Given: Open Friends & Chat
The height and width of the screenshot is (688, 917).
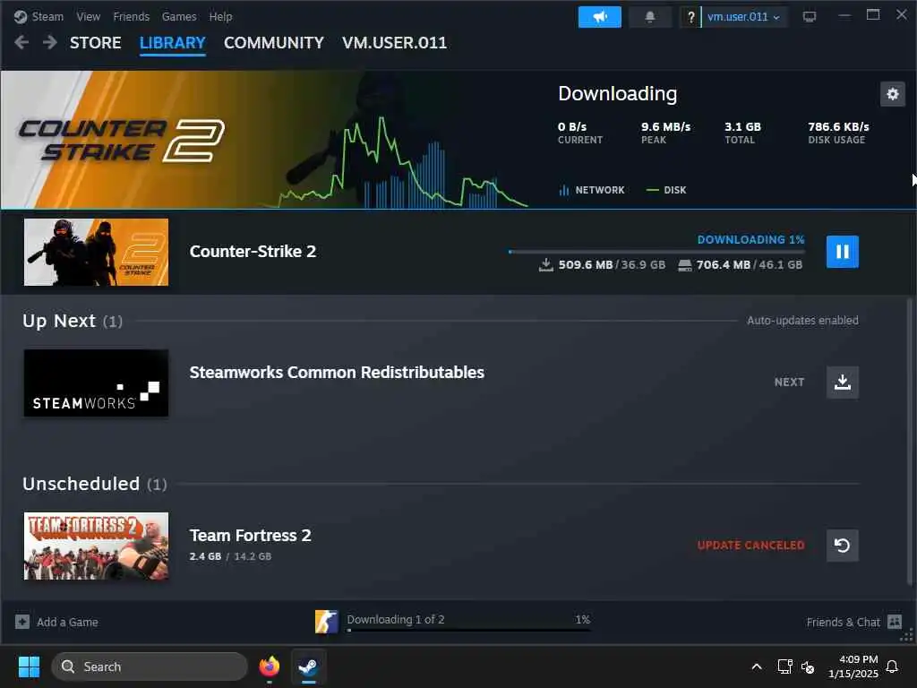Looking at the screenshot, I should tap(843, 623).
